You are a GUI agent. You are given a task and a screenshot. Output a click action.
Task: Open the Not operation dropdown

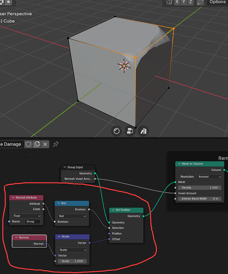click(x=72, y=216)
